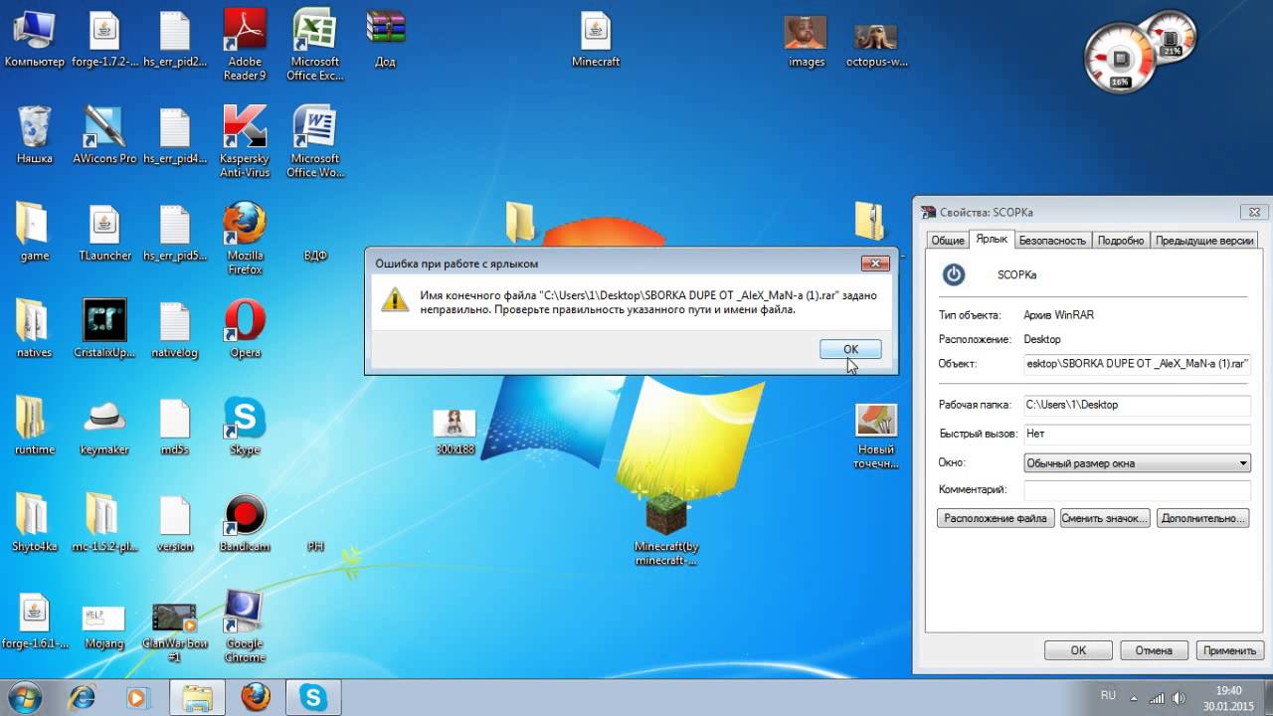Switch to Firefox in the taskbar
The image size is (1273, 716).
pos(256,697)
